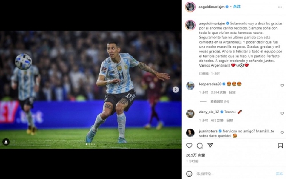The image size is (286, 179).
Task: Follow angeldimariajm with the blue 关注 link
Action: pos(237,7)
